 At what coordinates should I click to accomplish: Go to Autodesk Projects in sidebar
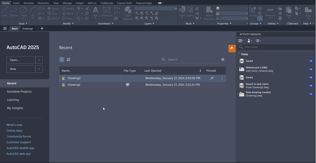coord(19,91)
